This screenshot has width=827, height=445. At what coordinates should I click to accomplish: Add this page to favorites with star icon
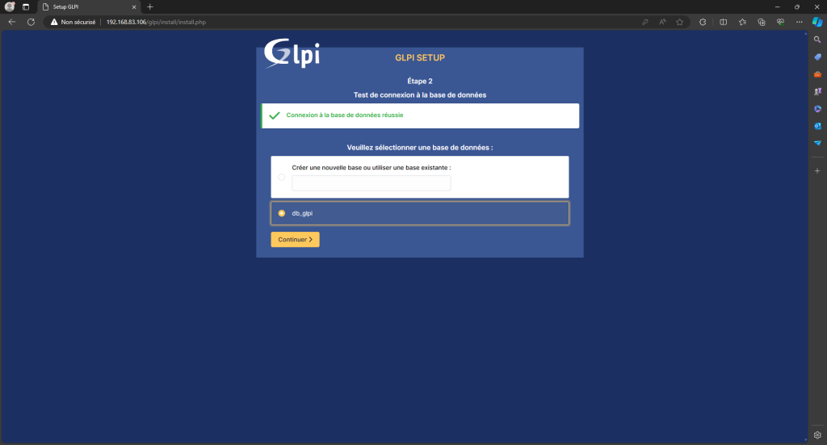tap(680, 22)
